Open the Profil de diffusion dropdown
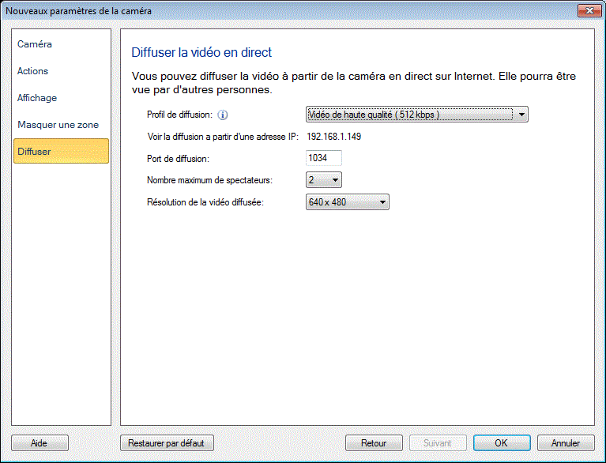 pos(416,115)
